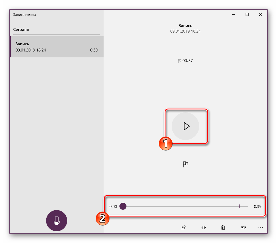The image size is (277, 243).
Task: Click the Сегодня group header
Action: click(21, 30)
